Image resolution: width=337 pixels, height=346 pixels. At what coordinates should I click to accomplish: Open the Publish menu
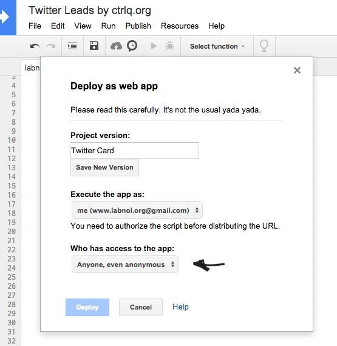tap(138, 26)
